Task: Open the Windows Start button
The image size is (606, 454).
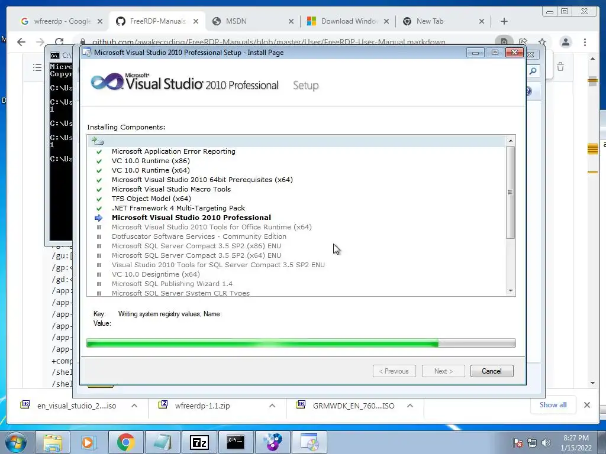Action: pyautogui.click(x=16, y=442)
